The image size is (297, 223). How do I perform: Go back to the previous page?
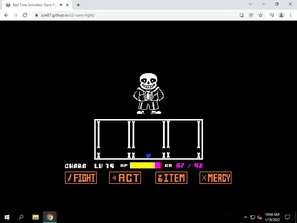click(6, 15)
